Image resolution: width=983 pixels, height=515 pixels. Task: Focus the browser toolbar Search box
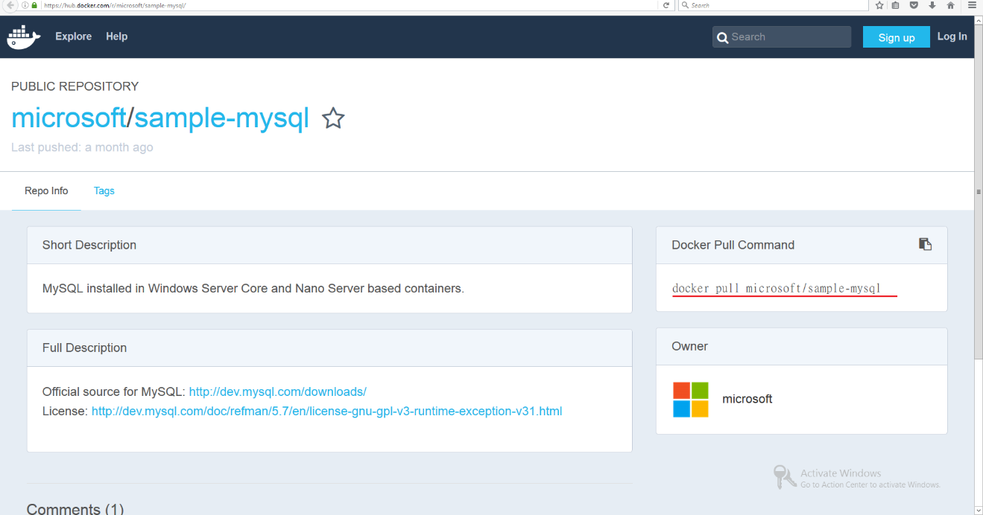click(x=774, y=5)
